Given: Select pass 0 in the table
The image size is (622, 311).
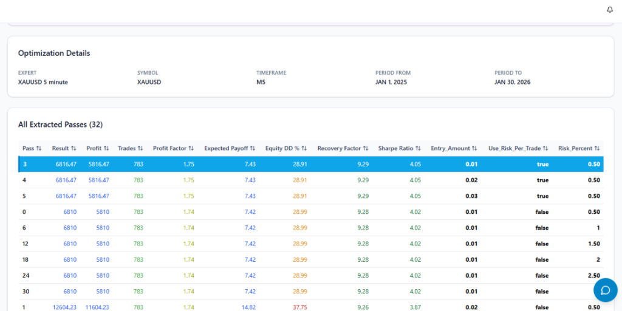Looking at the screenshot, I should click(311, 212).
